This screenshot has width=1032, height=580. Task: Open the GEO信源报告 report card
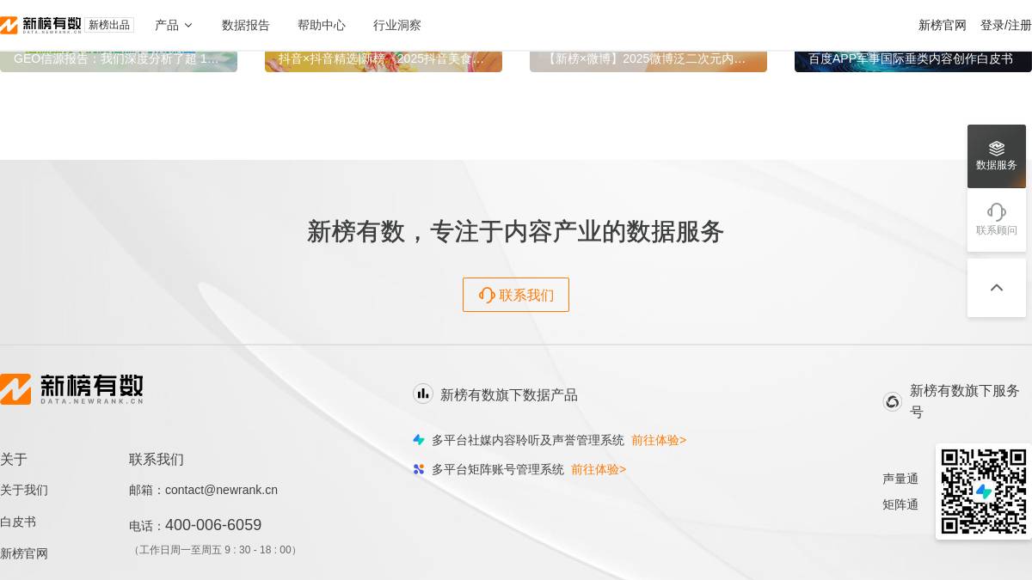(119, 60)
